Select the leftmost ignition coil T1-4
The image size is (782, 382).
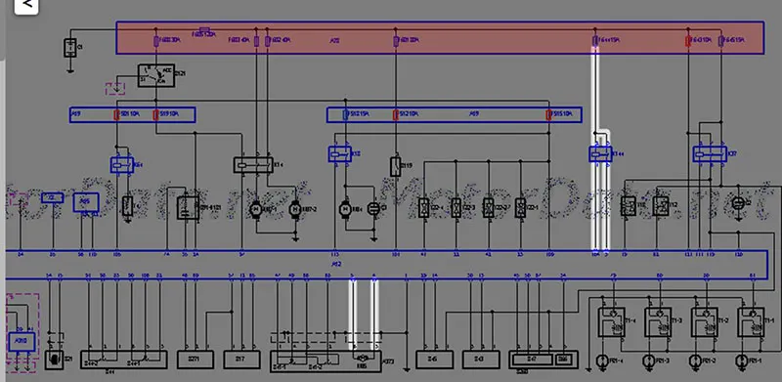[x=612, y=322]
